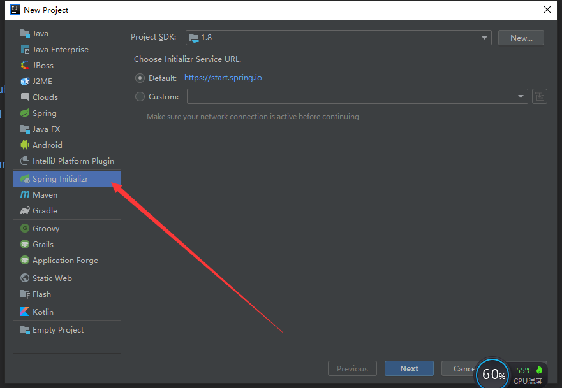Click the Flash list label
Viewport: 562px width, 388px height.
[x=41, y=294]
